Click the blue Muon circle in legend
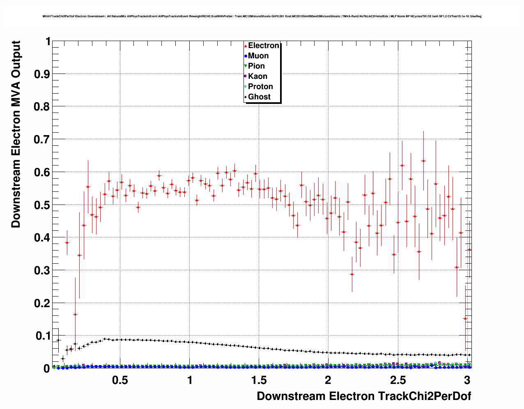This screenshot has height=409, width=524. (x=246, y=56)
